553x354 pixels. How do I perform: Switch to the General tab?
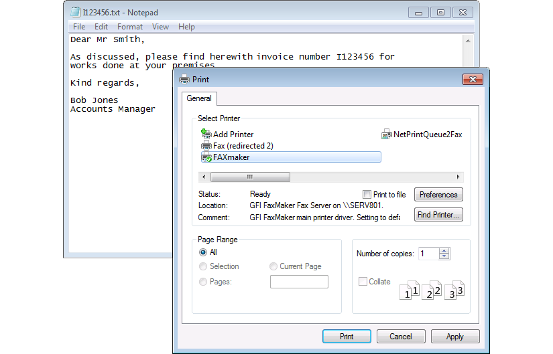click(x=199, y=98)
